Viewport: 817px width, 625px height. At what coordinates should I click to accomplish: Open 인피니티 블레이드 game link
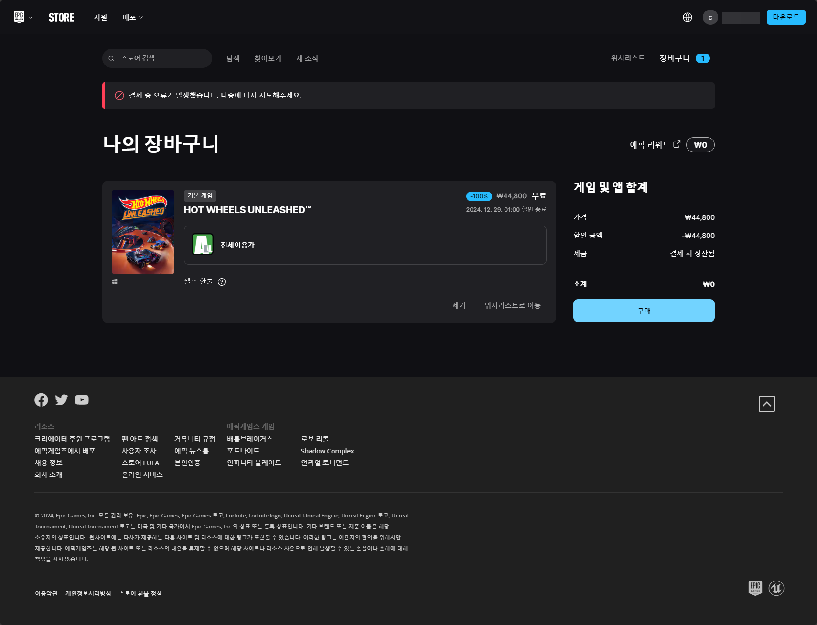coord(254,463)
